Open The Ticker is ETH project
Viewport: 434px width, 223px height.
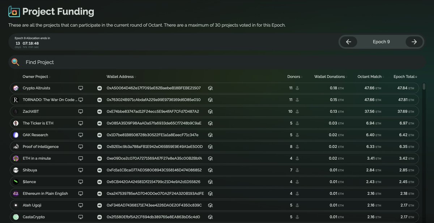pyautogui.click(x=38, y=123)
